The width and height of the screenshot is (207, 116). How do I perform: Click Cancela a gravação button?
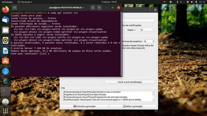84,106
